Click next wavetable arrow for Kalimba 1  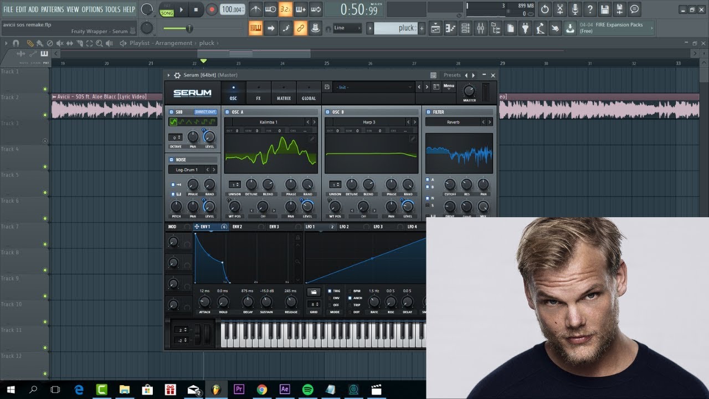[314, 122]
